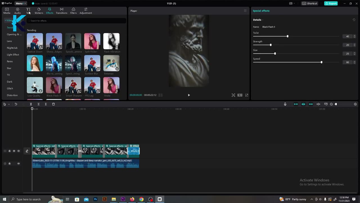Choose the Split Flicker effect thumbnail
360x203 pixels.
coord(92,41)
